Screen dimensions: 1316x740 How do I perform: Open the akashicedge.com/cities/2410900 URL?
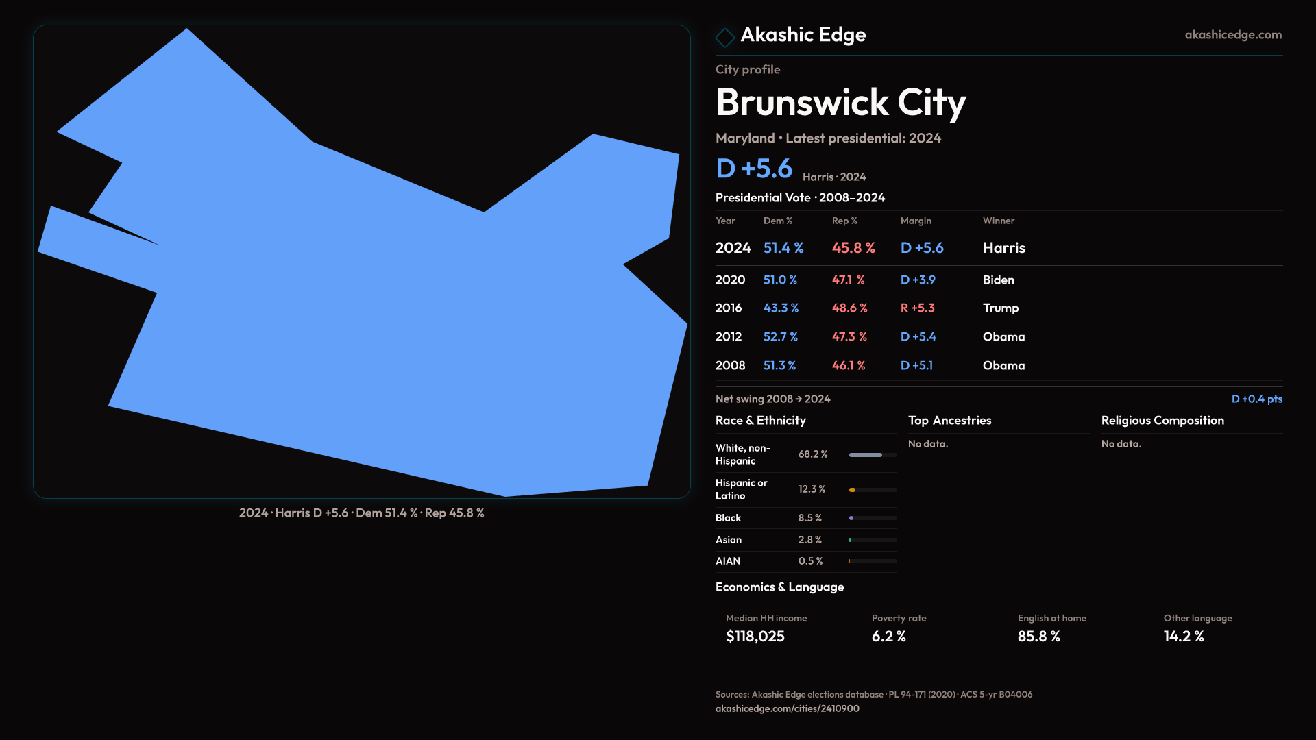click(x=787, y=708)
